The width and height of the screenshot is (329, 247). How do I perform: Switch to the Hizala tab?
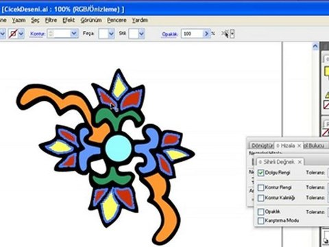click(x=287, y=145)
